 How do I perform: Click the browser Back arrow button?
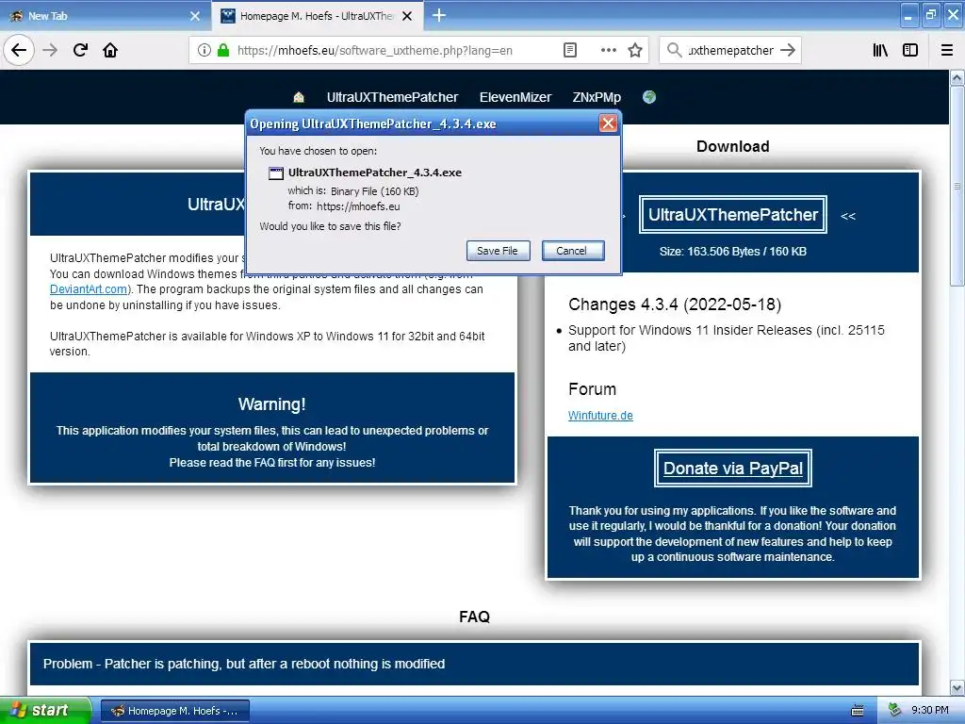click(19, 50)
